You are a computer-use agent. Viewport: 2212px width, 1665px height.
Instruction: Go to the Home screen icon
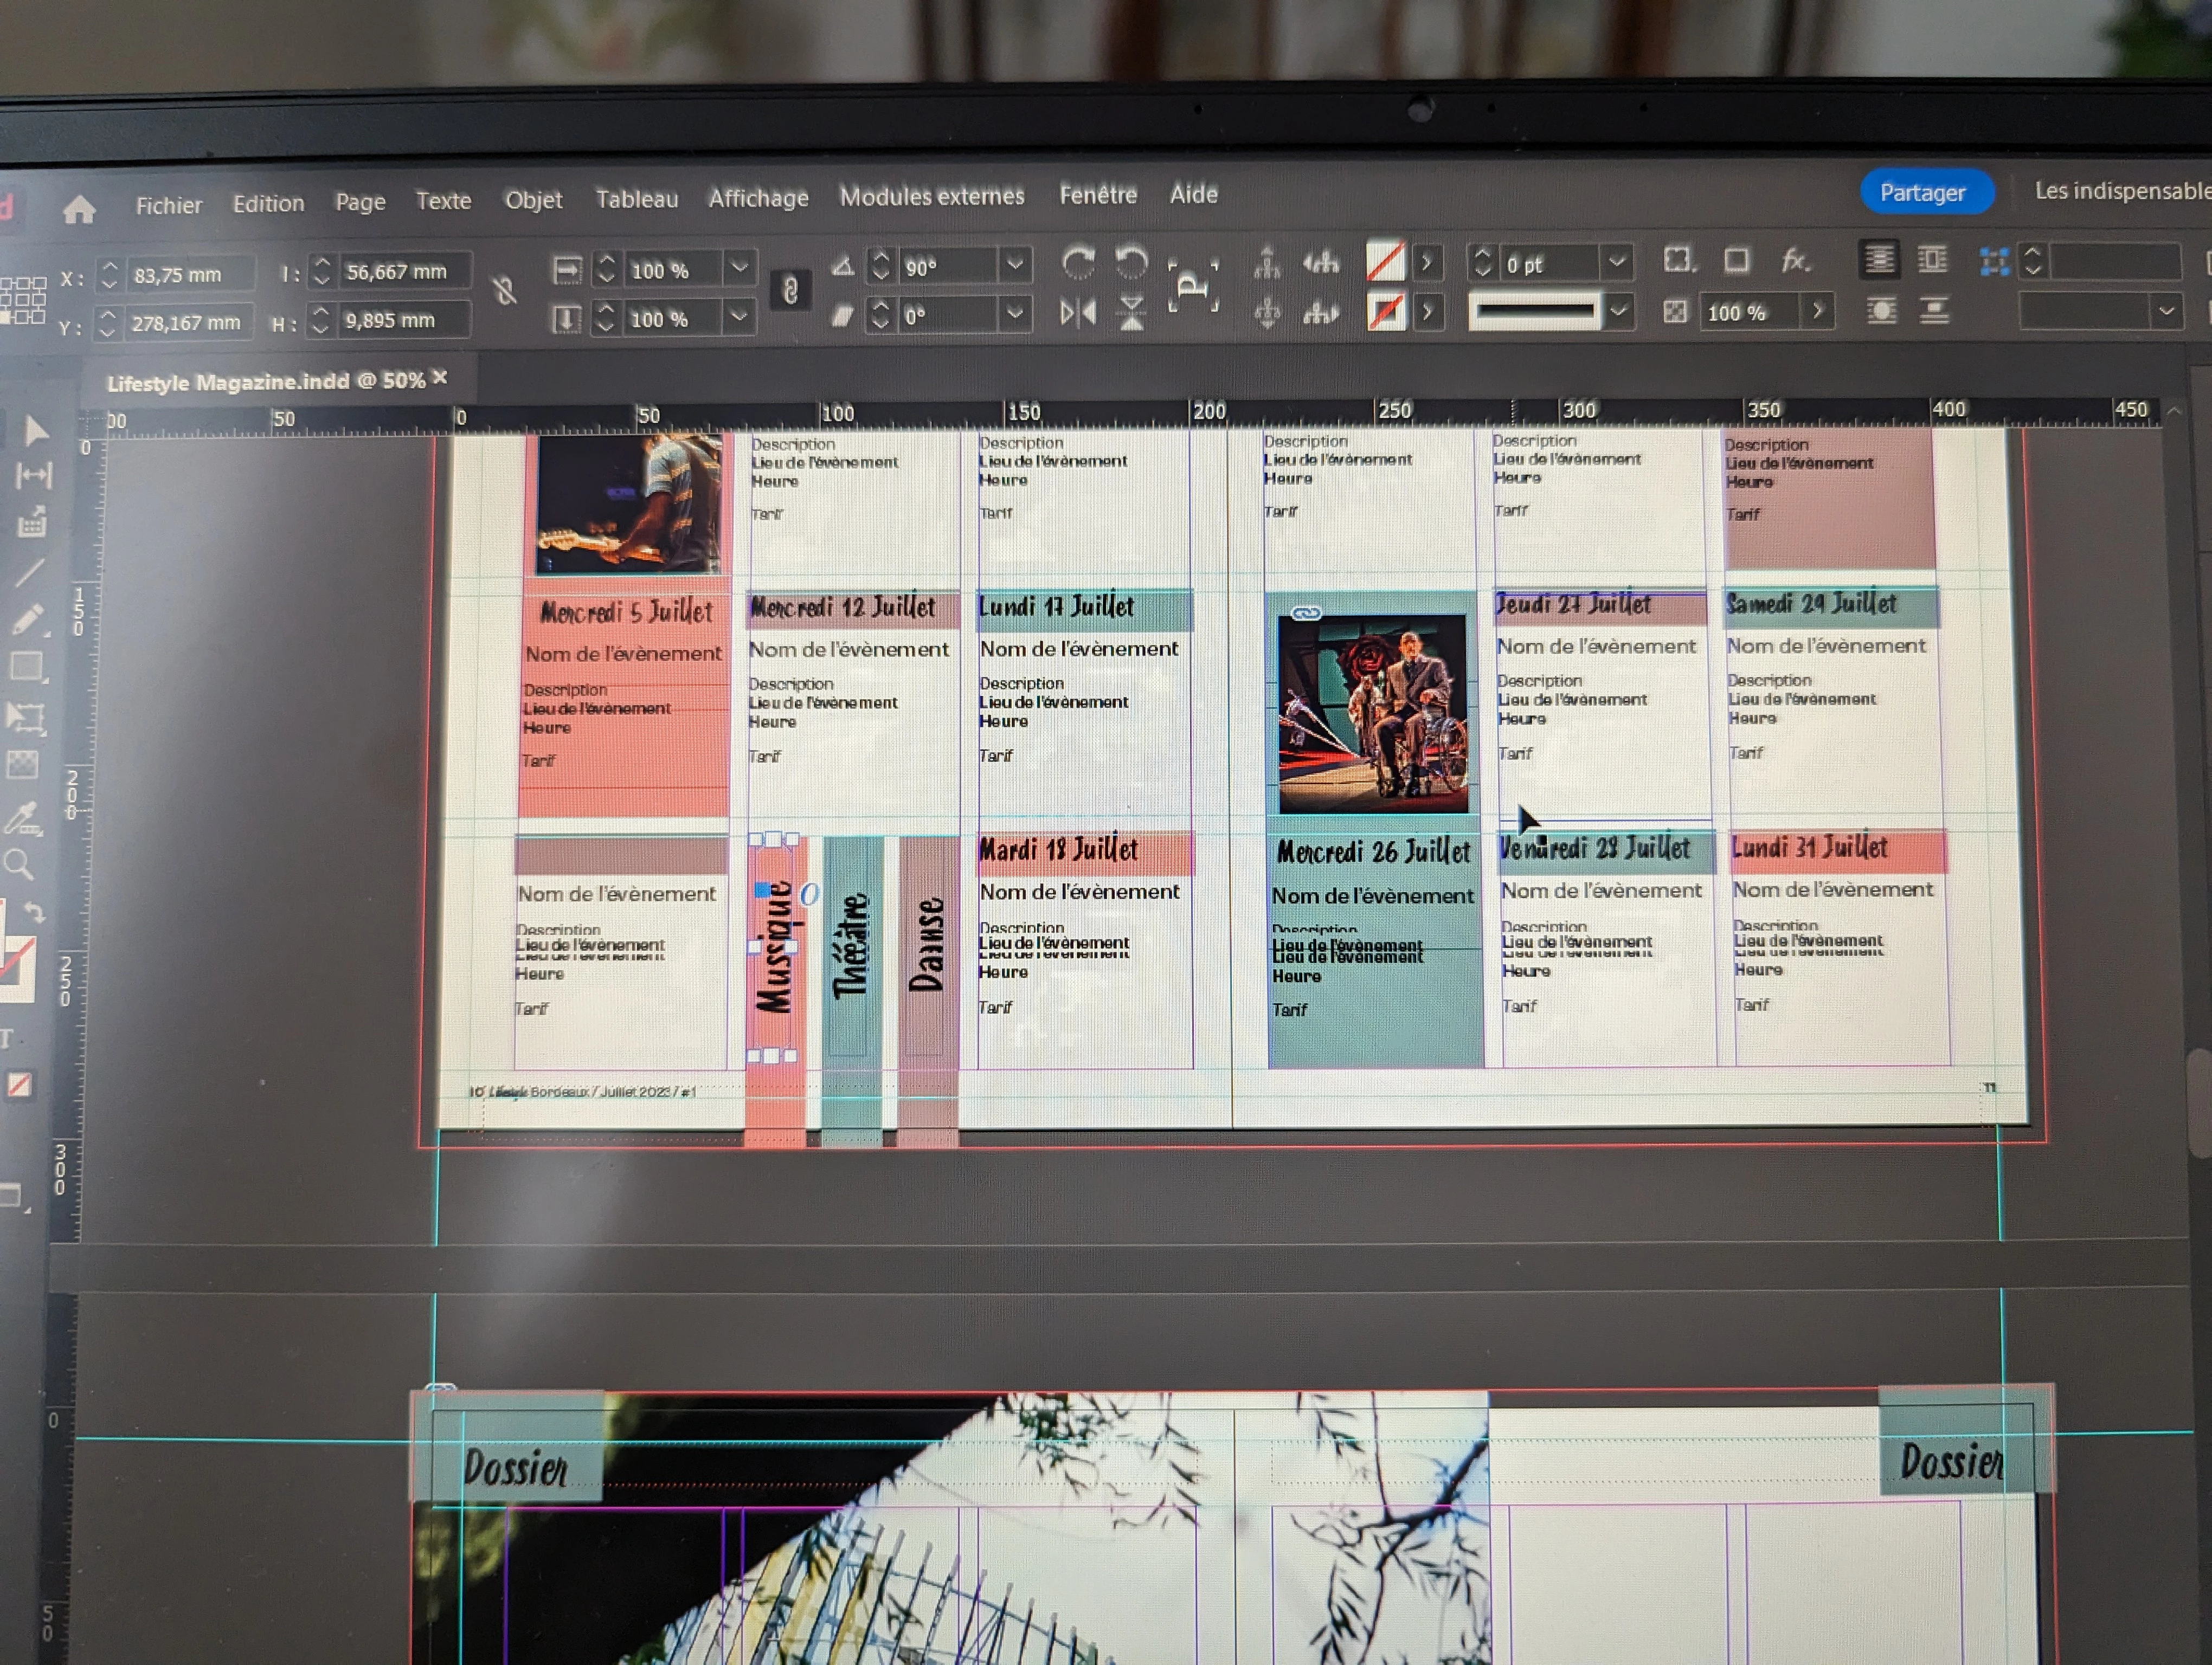click(x=79, y=209)
